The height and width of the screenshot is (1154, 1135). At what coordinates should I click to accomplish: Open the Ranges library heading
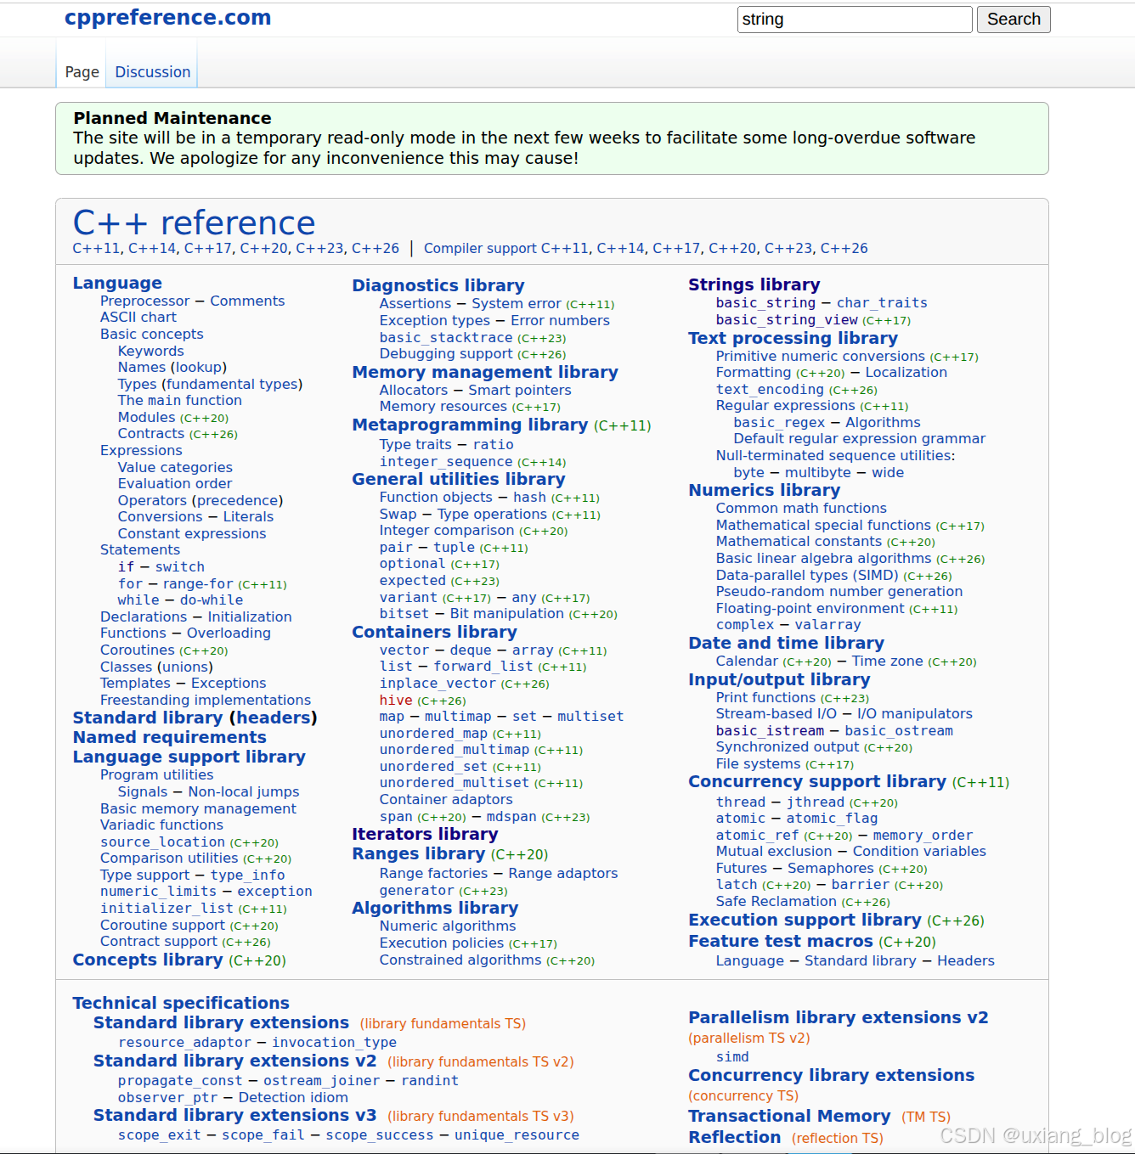[419, 853]
